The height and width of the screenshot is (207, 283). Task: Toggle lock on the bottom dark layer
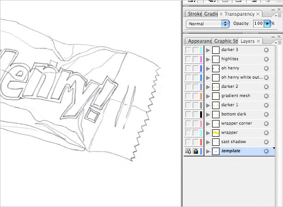pos(196,115)
